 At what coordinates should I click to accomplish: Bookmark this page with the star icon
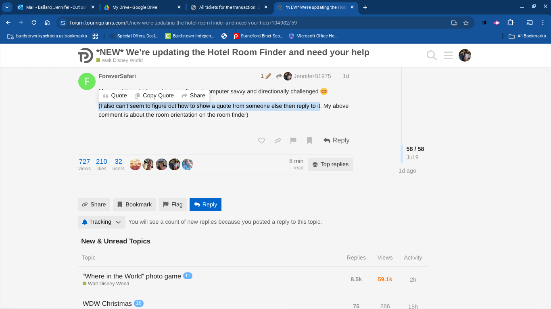click(x=466, y=23)
